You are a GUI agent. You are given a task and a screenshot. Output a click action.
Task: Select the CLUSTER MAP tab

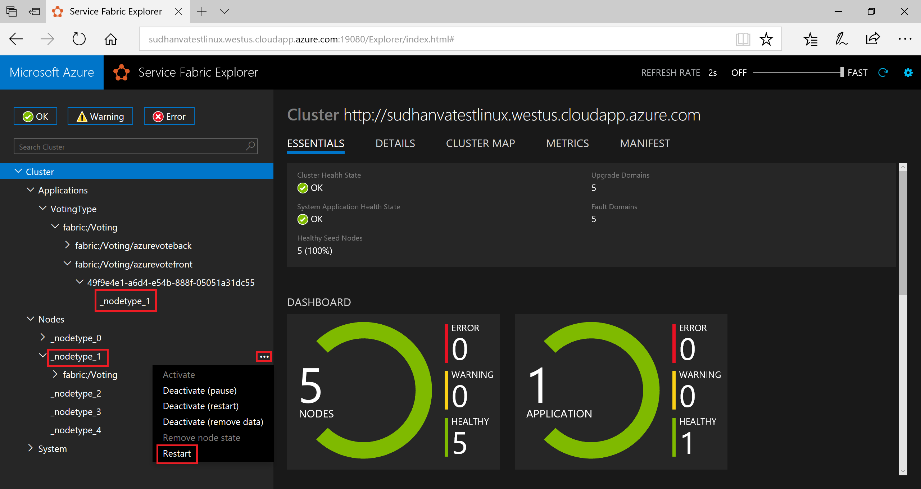[x=481, y=143]
